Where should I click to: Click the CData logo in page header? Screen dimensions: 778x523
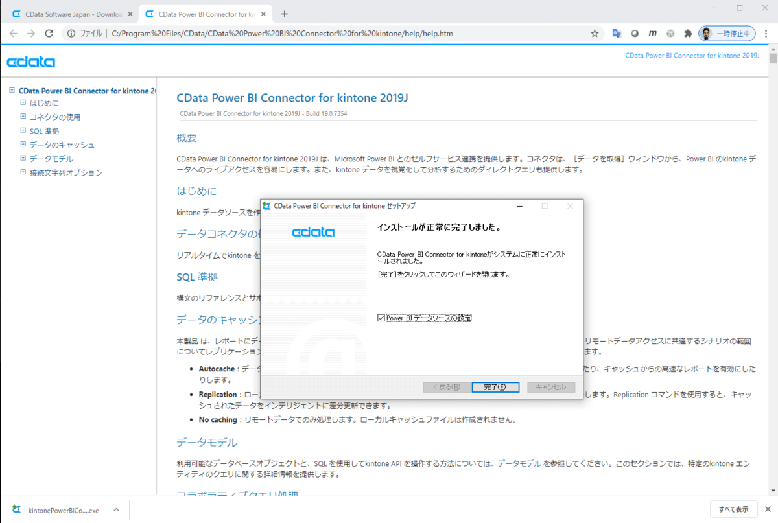coord(30,62)
